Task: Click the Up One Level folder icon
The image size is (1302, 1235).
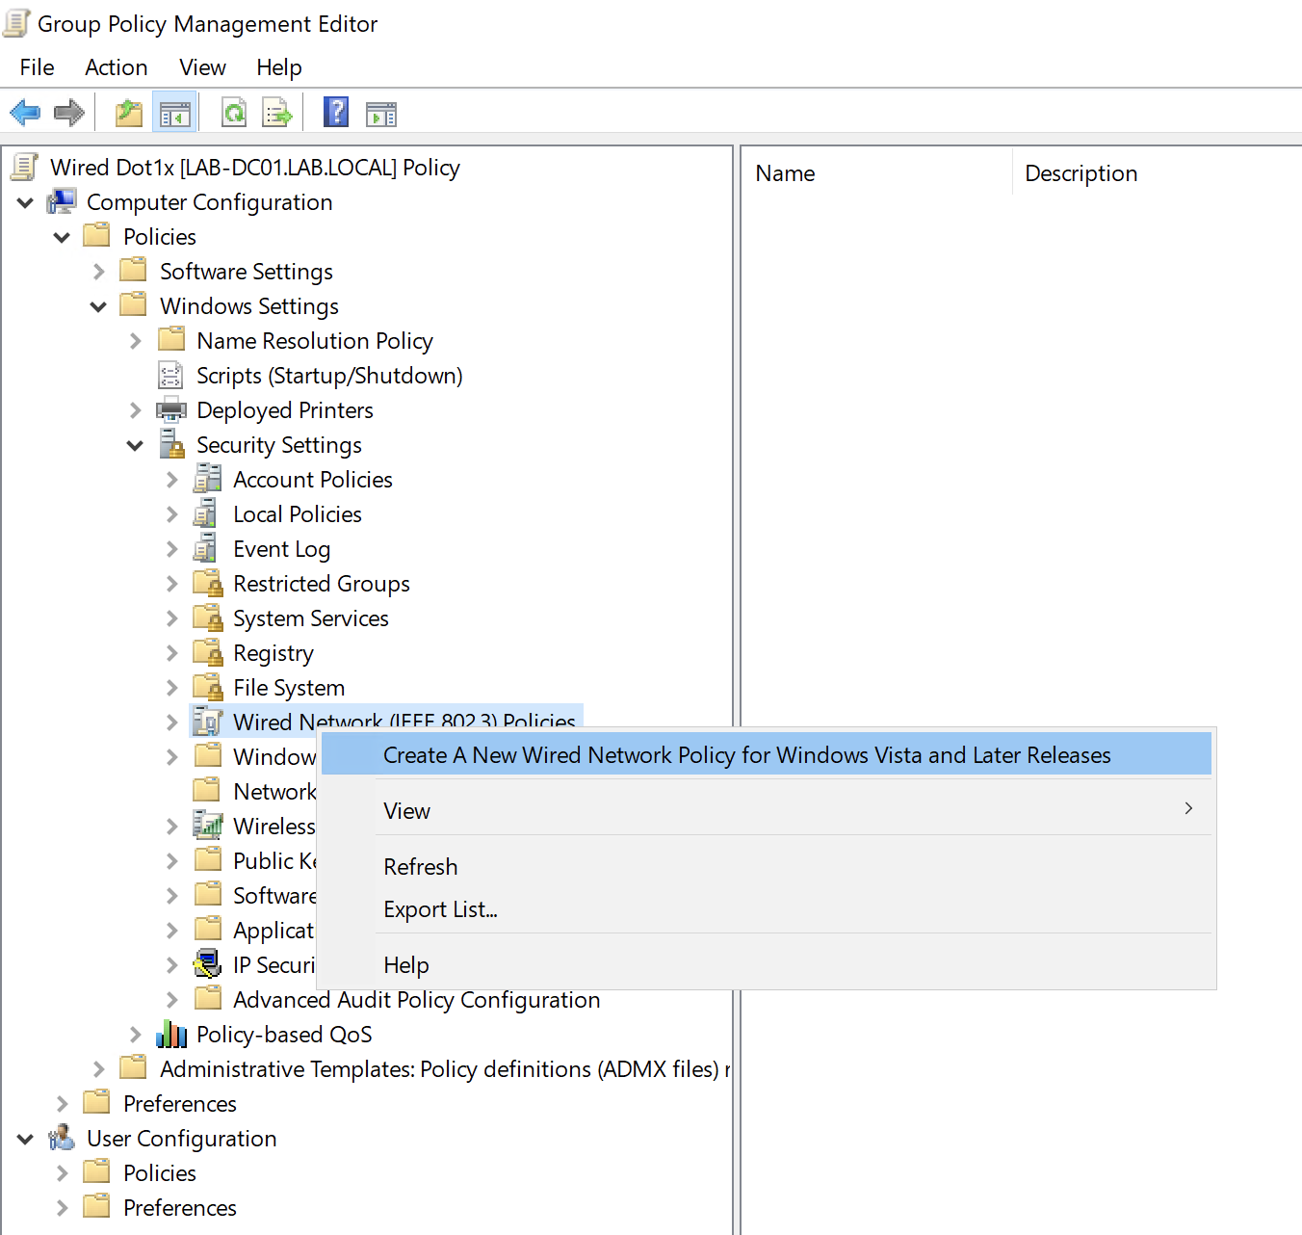Action: (x=129, y=113)
